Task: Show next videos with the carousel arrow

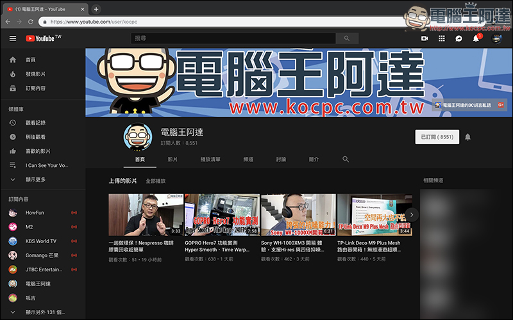Action: point(412,214)
